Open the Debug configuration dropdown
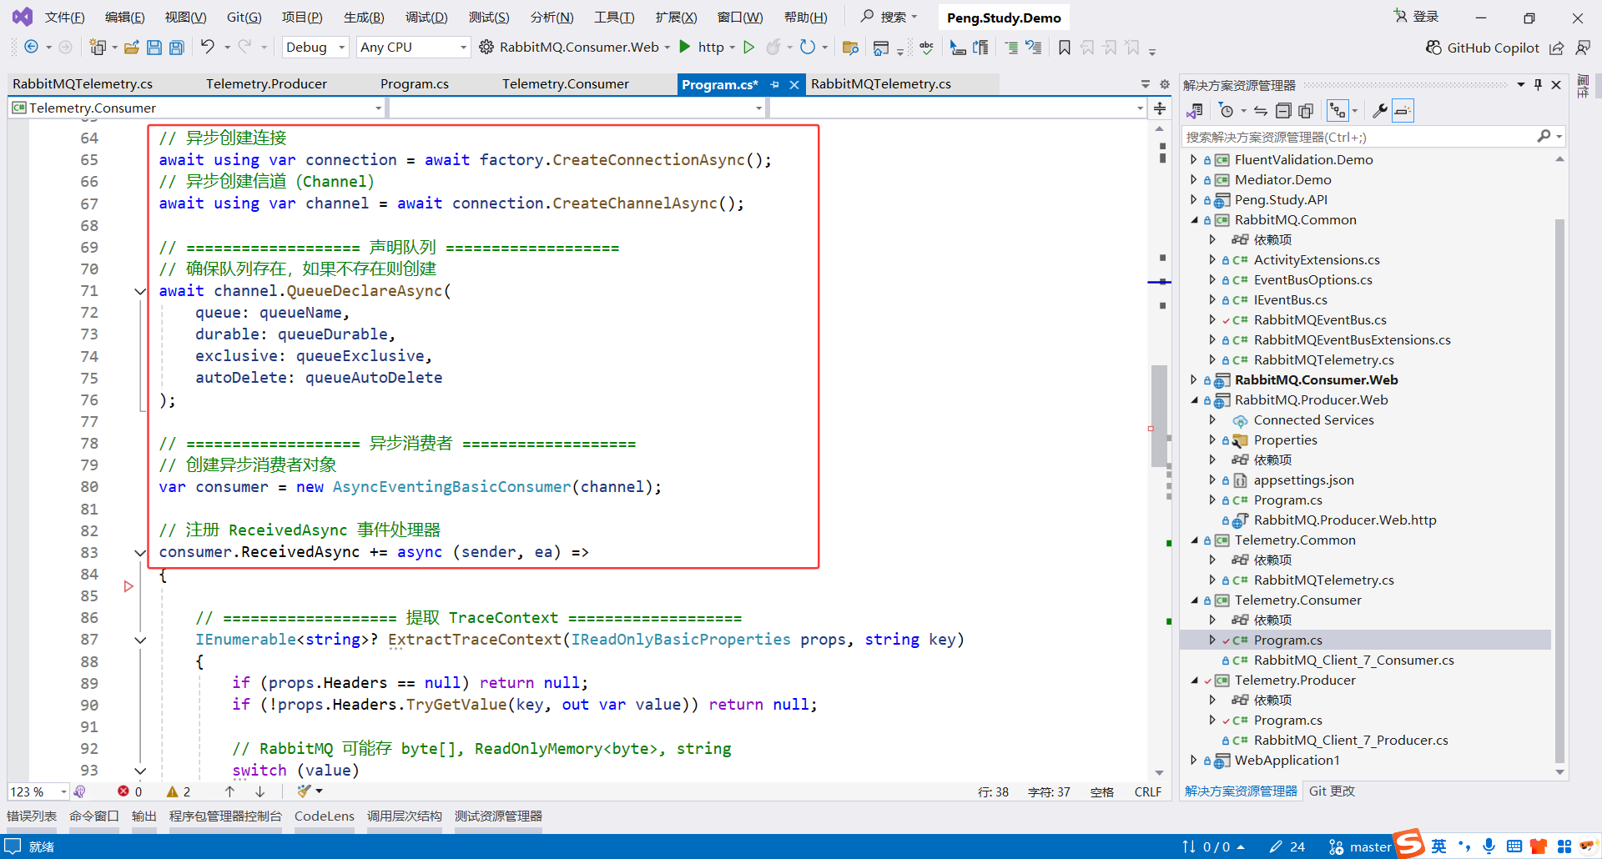Screen dimensions: 1602x859 click(x=316, y=48)
